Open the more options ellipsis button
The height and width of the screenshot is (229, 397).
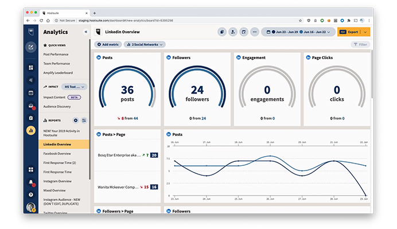tap(255, 32)
